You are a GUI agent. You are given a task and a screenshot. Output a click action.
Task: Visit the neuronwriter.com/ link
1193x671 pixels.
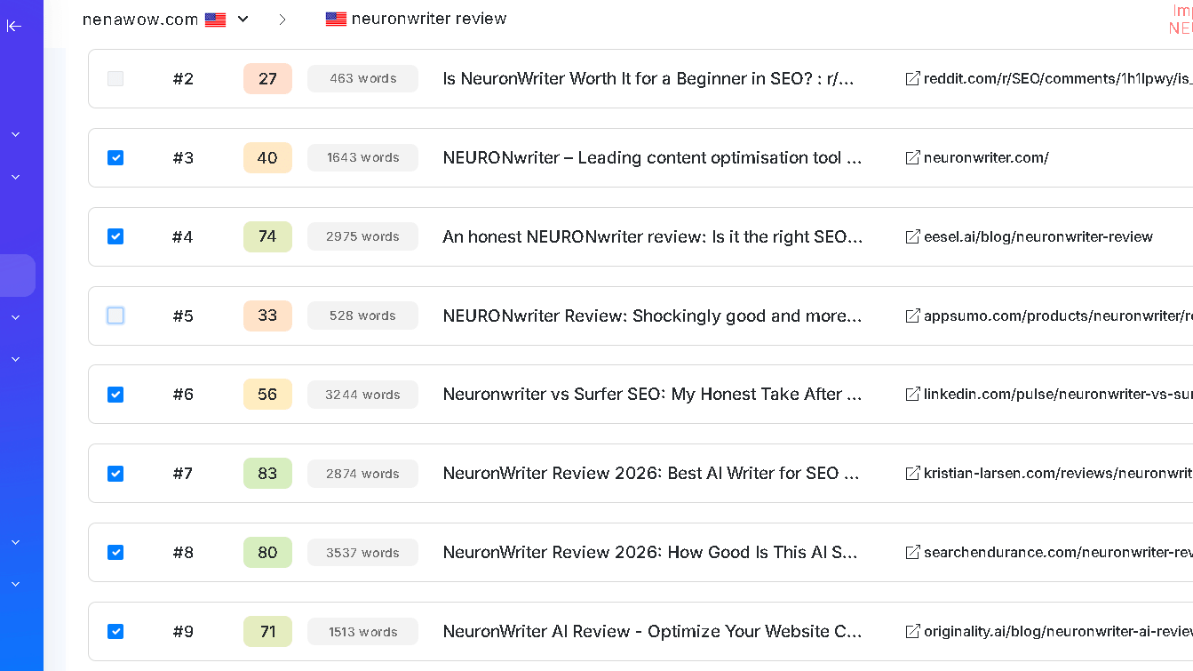pos(986,157)
